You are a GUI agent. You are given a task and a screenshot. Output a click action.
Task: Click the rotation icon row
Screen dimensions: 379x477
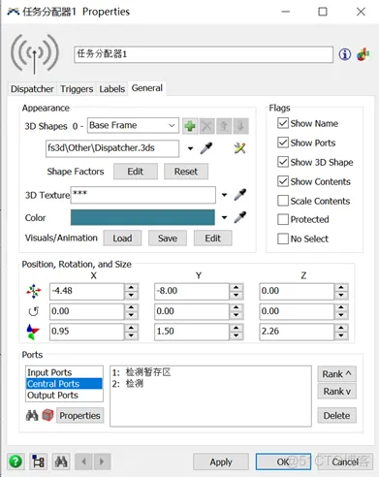[x=34, y=311]
